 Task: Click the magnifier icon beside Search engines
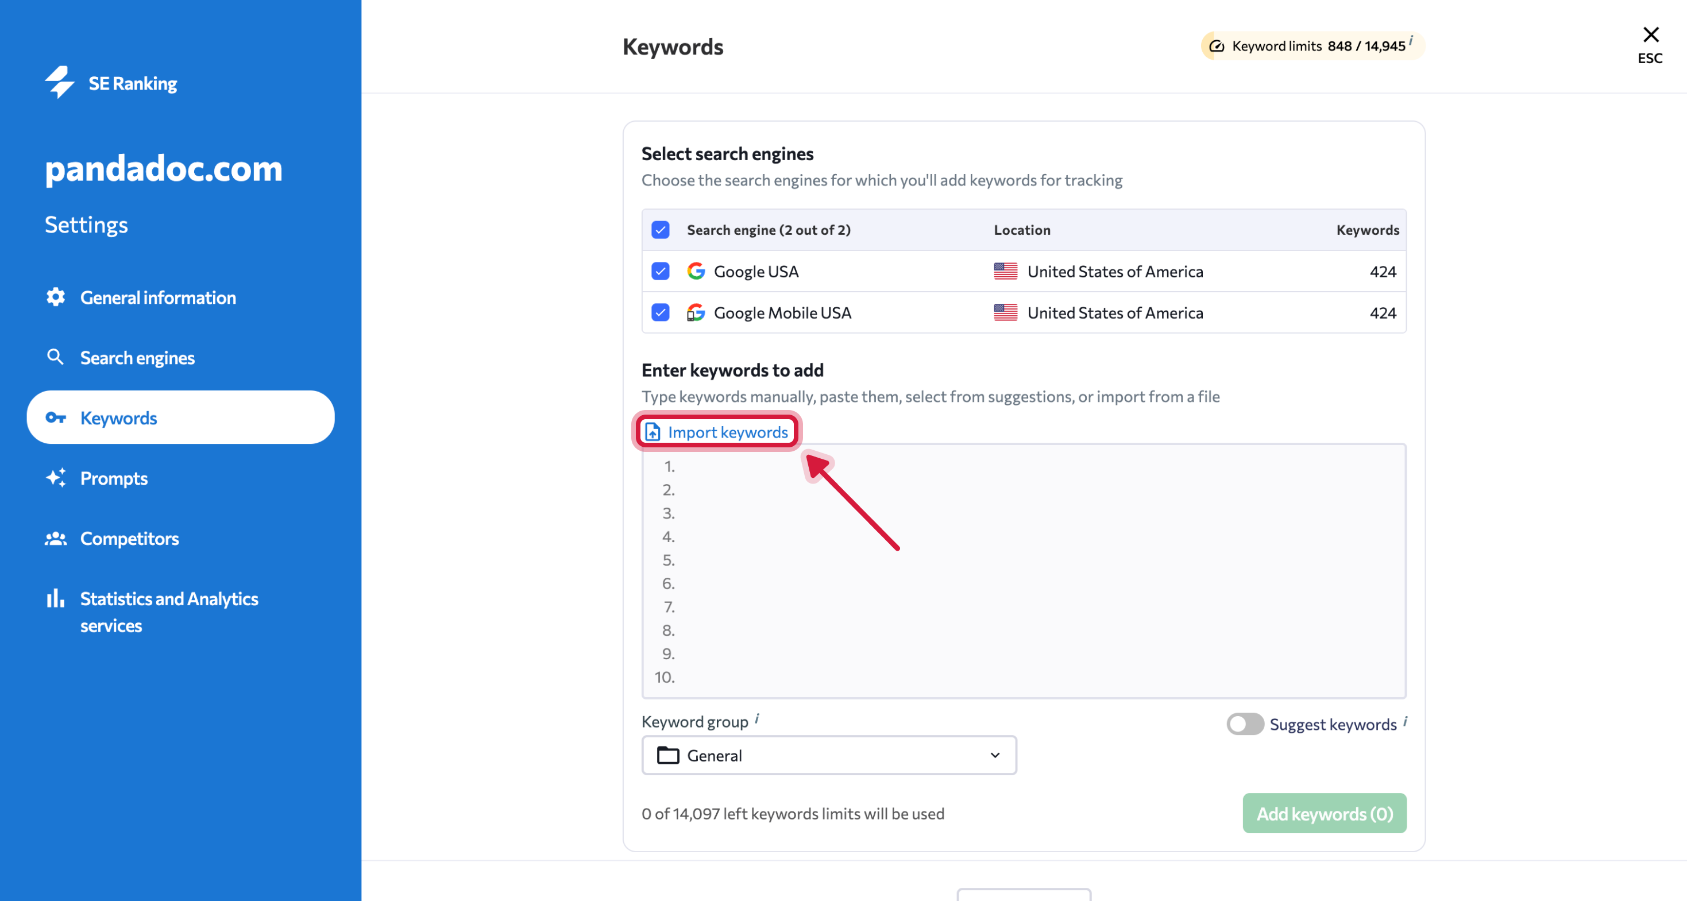point(56,357)
